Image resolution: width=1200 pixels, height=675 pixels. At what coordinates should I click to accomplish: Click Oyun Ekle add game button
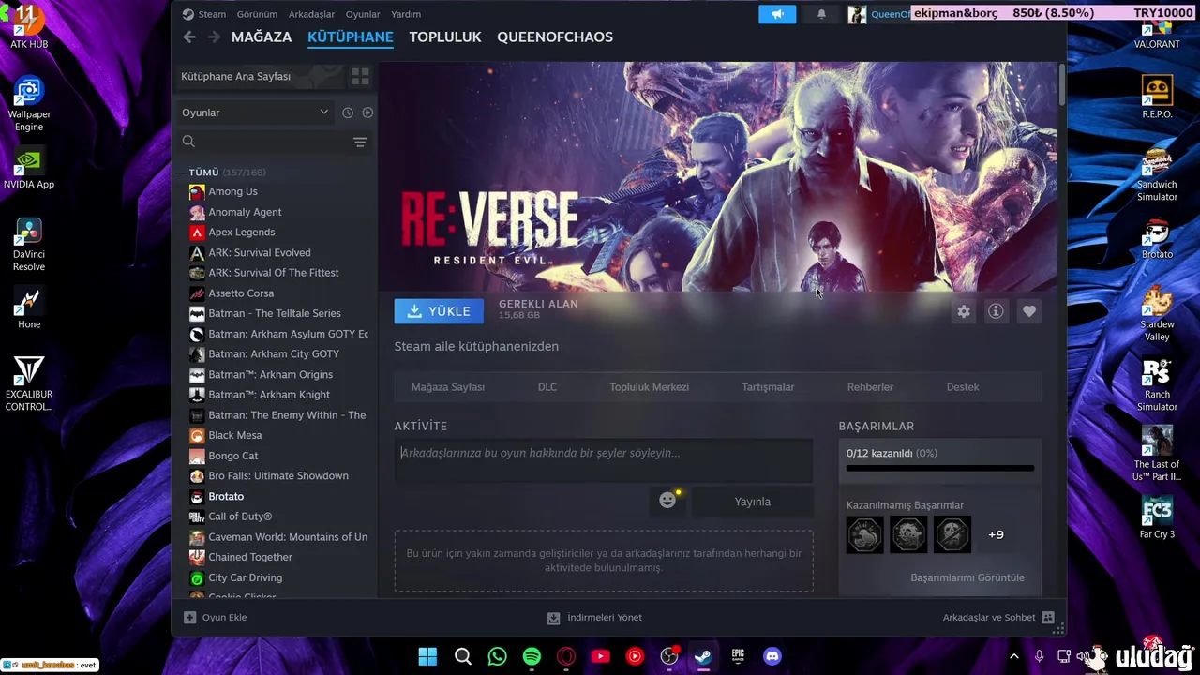point(216,618)
